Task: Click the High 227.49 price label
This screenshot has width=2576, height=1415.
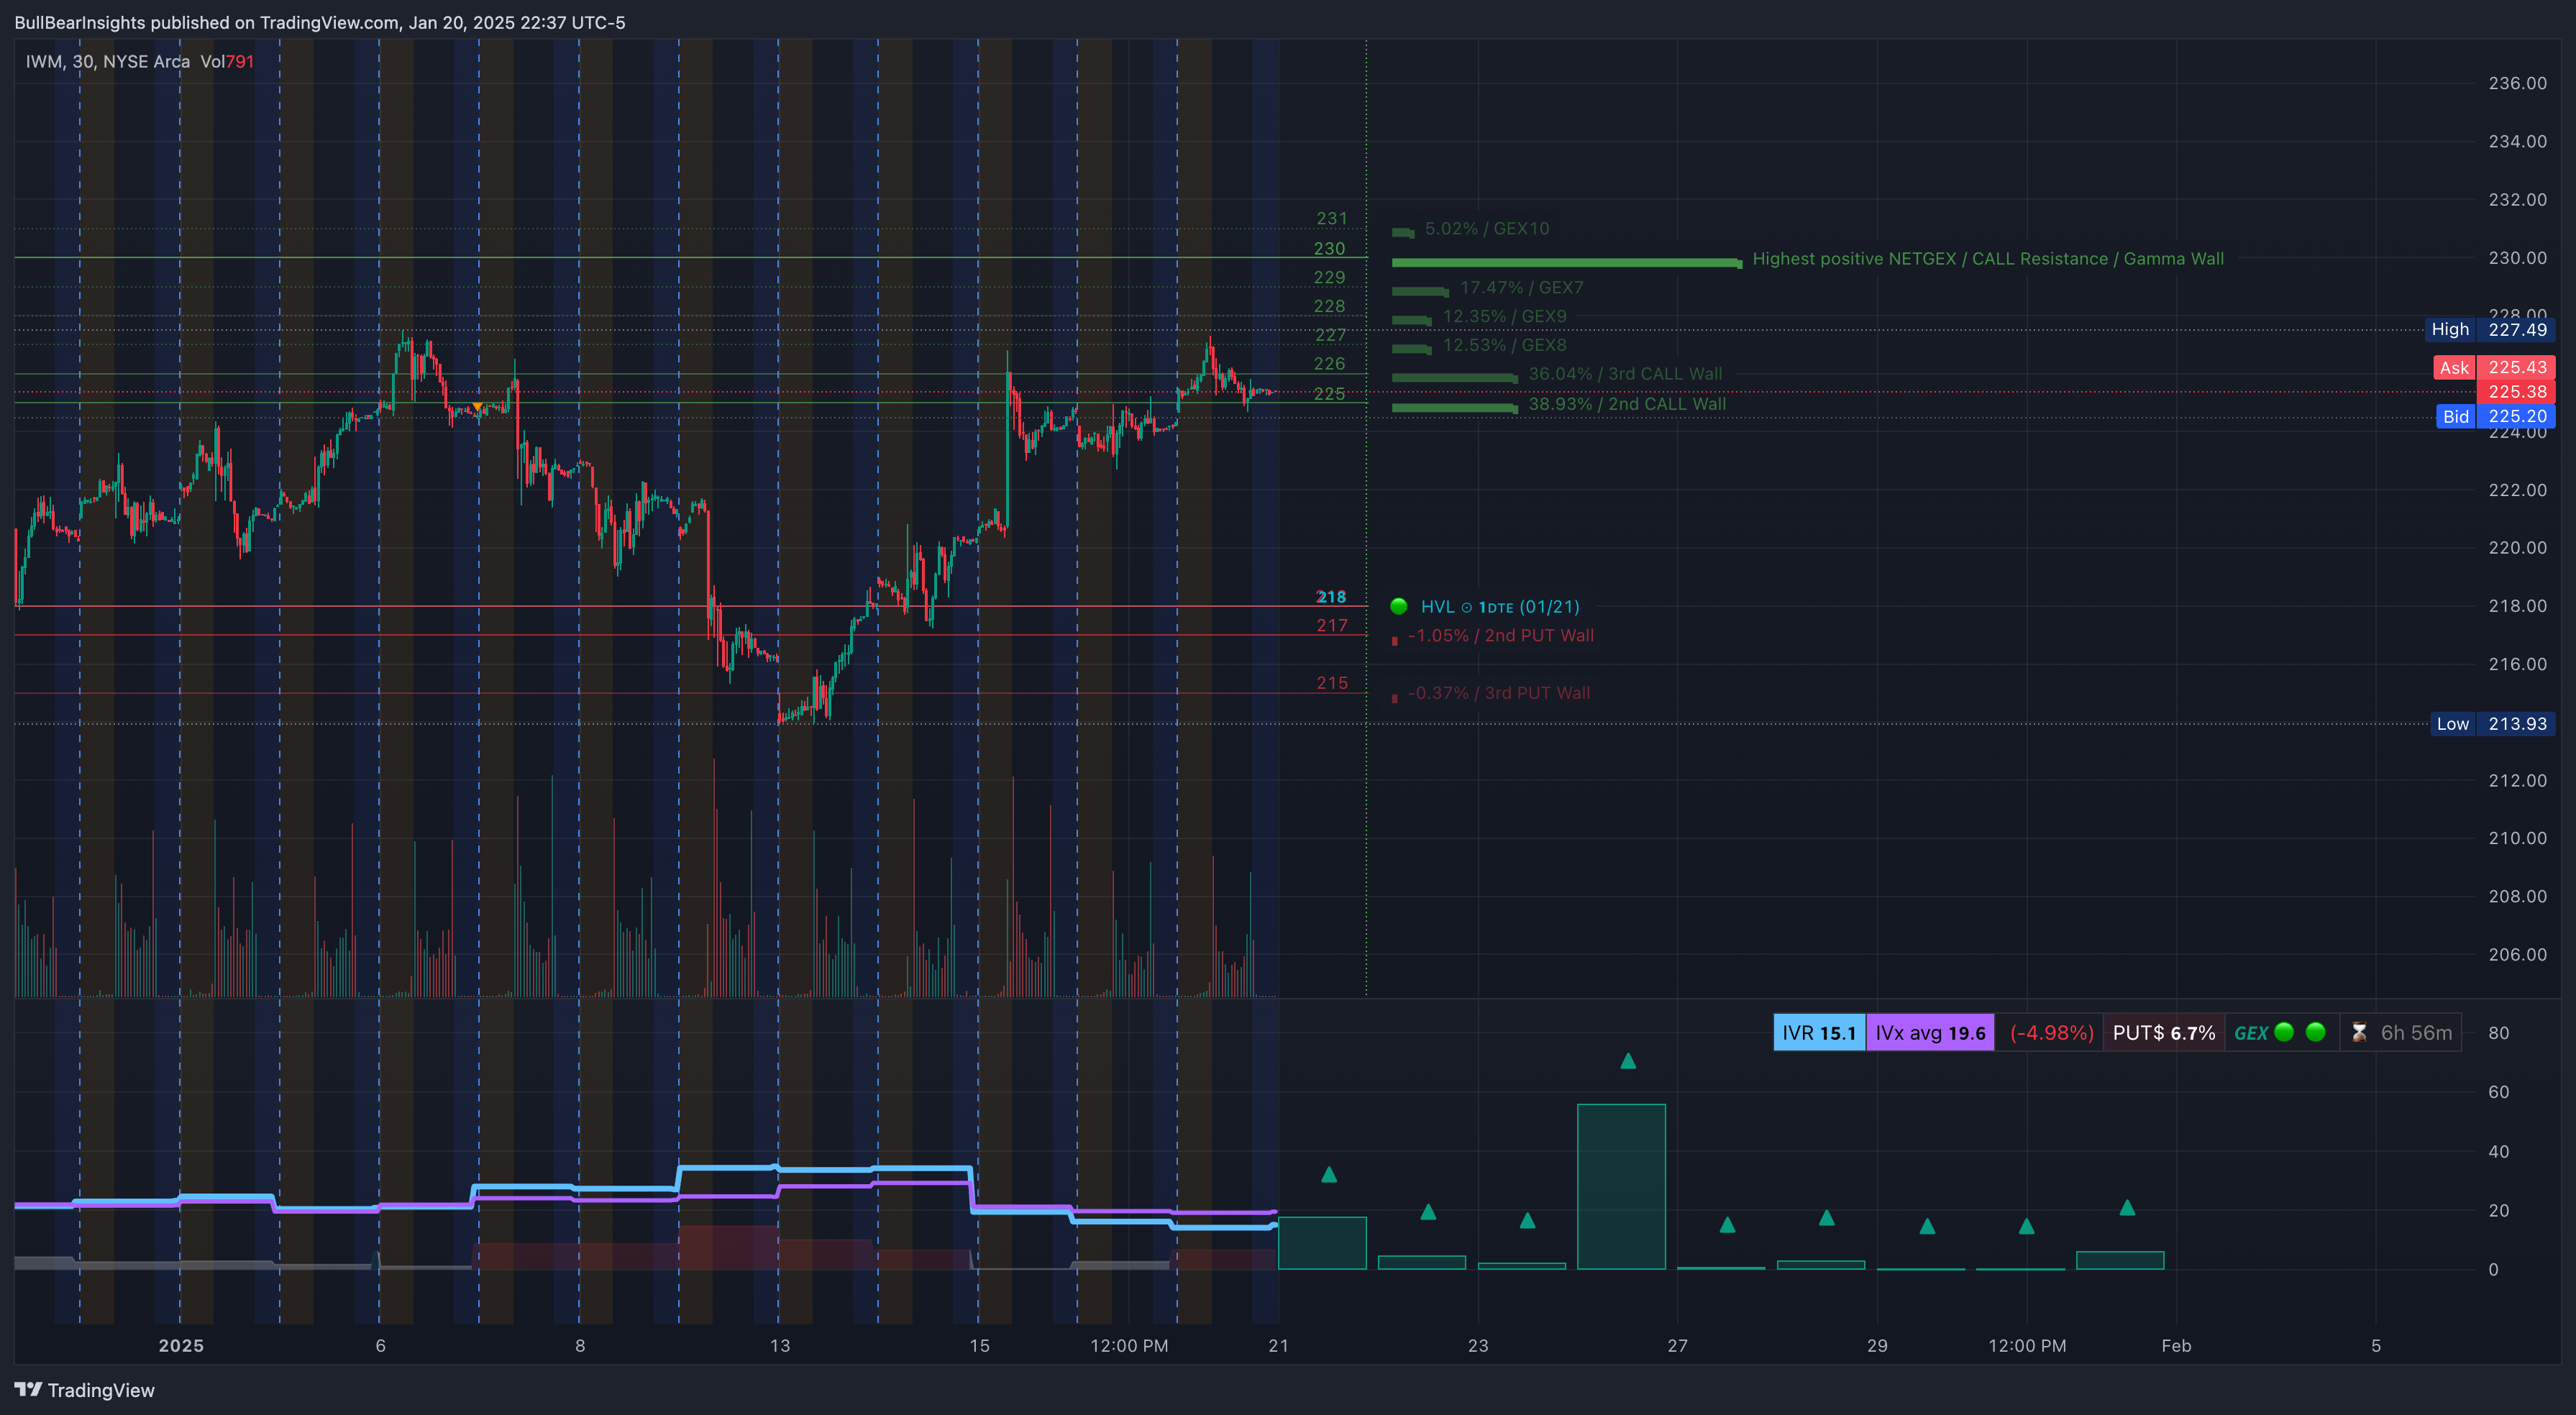Action: [2491, 329]
